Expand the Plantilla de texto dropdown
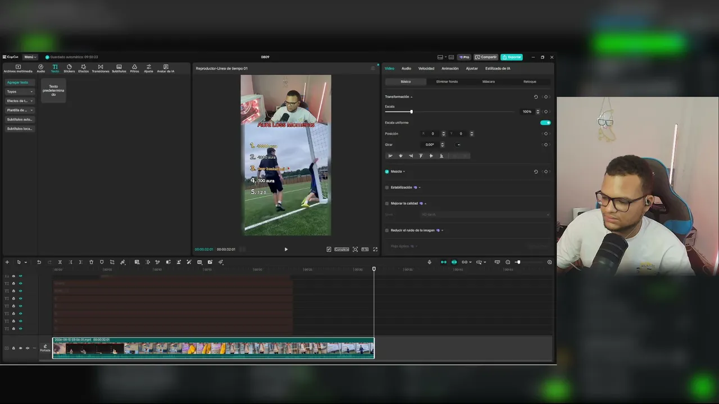719x404 pixels. [20, 110]
